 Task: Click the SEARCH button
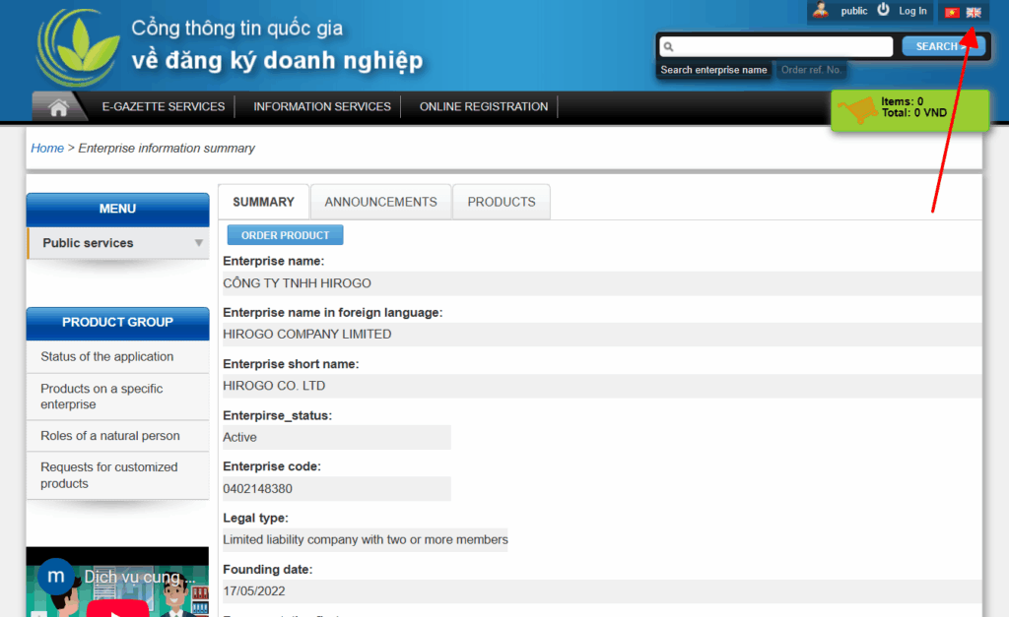(943, 46)
